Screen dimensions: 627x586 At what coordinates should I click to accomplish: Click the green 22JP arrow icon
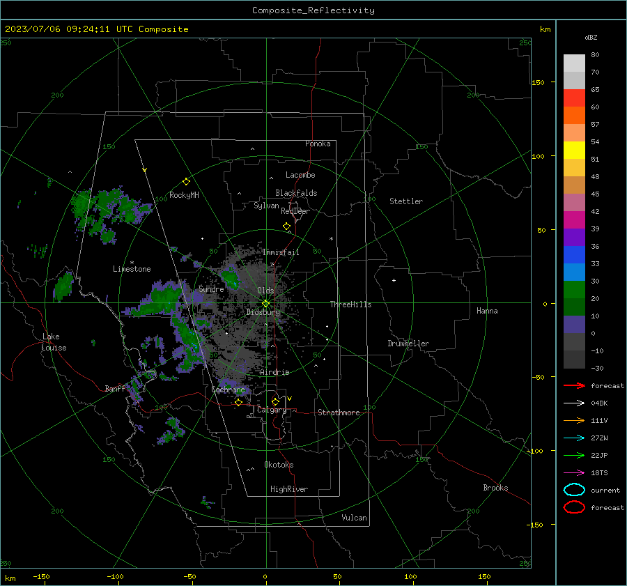coord(574,455)
